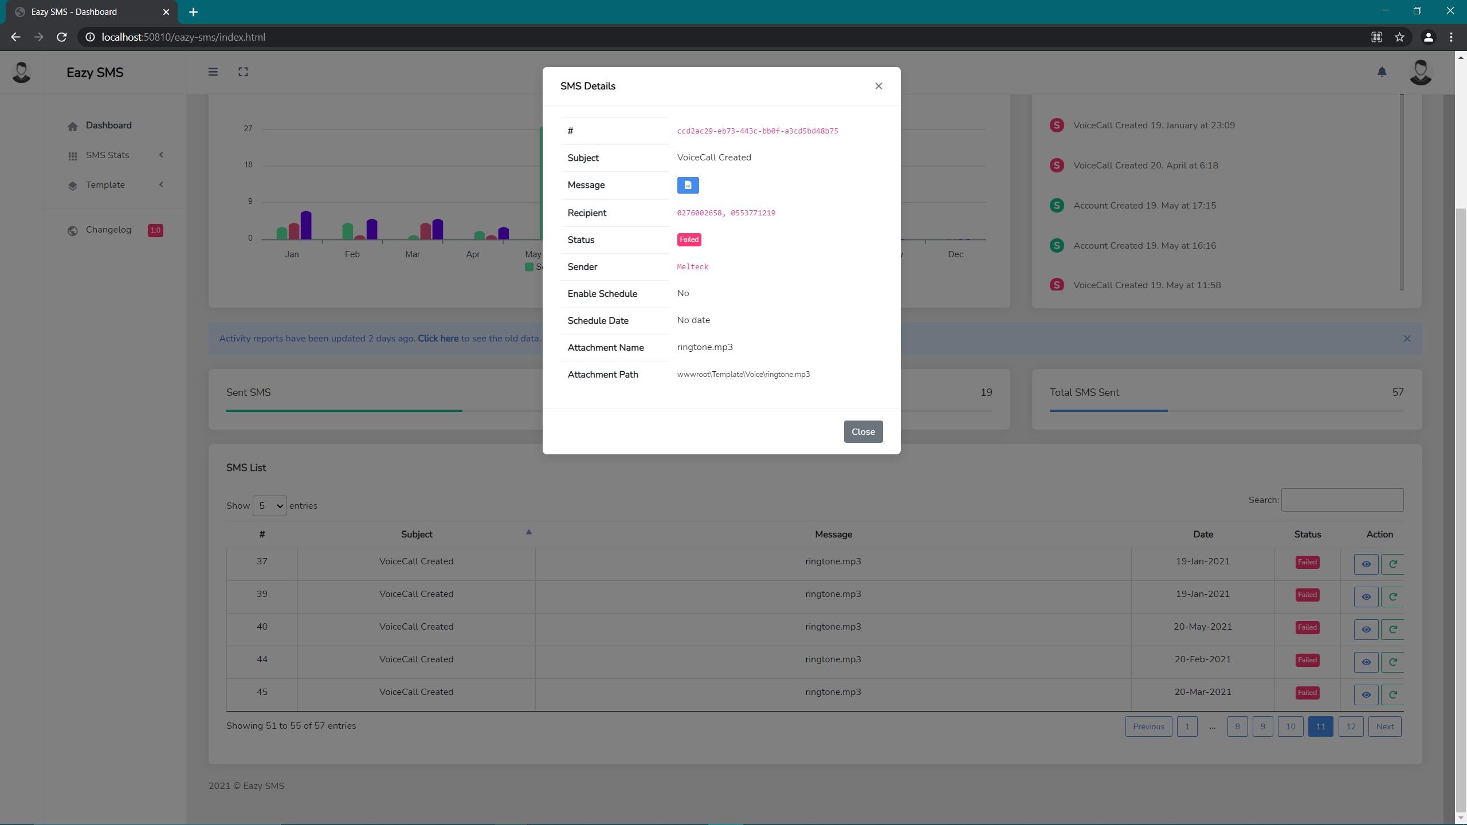View details with the eye icon for row 44
1467x825 pixels.
[x=1366, y=662]
